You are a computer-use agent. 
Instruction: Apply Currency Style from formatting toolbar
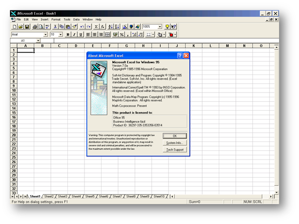[115, 35]
